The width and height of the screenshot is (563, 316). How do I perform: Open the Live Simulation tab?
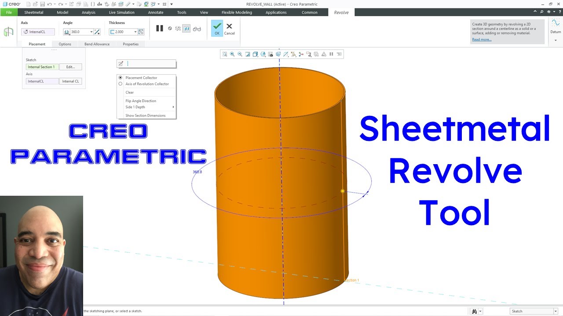click(x=122, y=12)
